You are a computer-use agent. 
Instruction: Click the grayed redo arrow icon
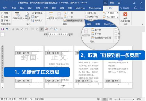tap(13, 29)
